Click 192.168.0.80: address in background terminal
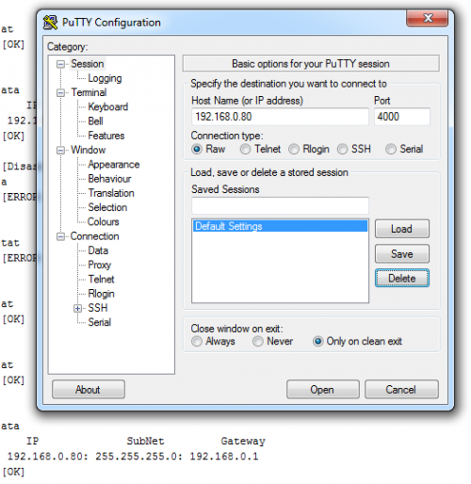The width and height of the screenshot is (471, 484). 48,457
